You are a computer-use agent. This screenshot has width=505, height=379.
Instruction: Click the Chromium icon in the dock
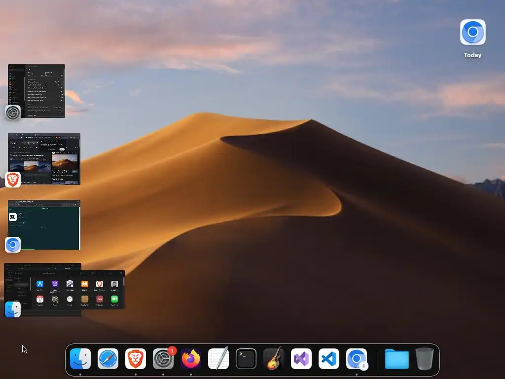coord(357,358)
